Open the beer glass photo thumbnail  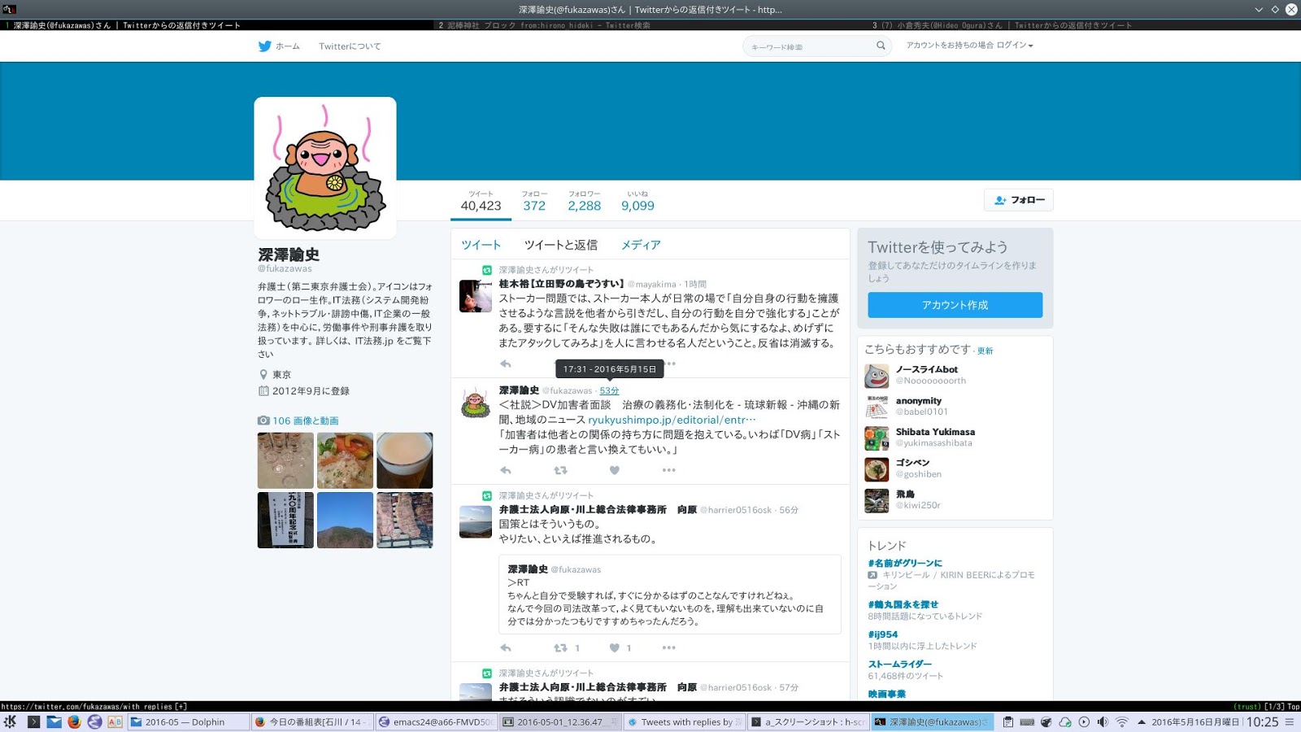[404, 460]
